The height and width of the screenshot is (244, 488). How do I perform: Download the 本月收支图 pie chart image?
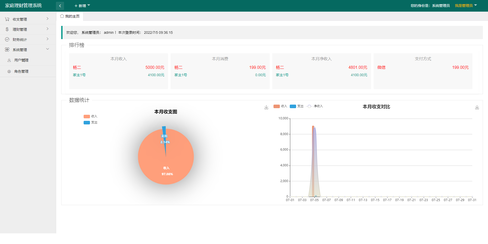pyautogui.click(x=266, y=107)
